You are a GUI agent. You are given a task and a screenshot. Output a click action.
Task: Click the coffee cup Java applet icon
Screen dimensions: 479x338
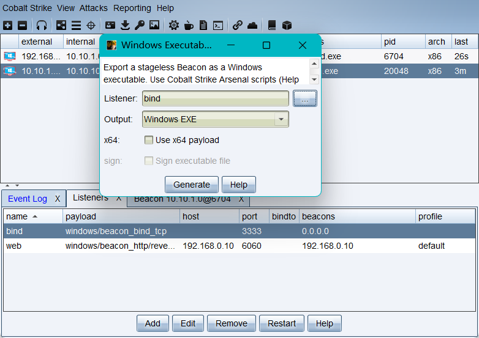click(x=189, y=25)
